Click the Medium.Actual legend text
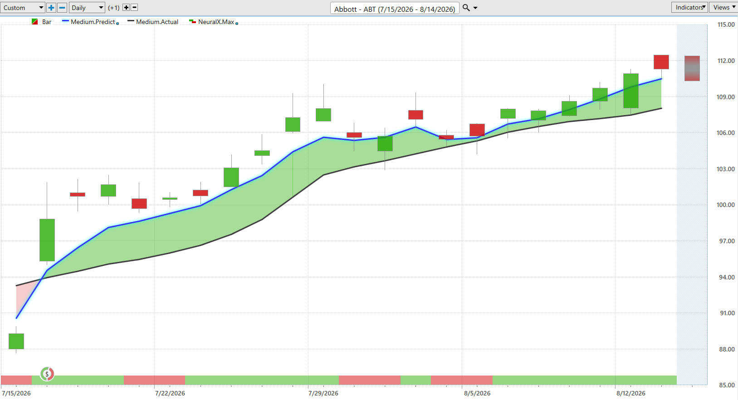Viewport: 738px width, 400px height. click(157, 22)
